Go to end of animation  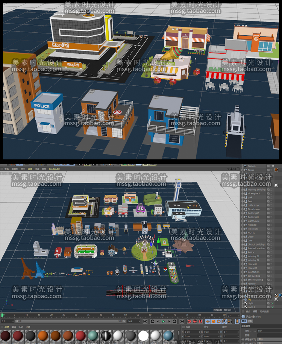pyautogui.click(x=182, y=321)
